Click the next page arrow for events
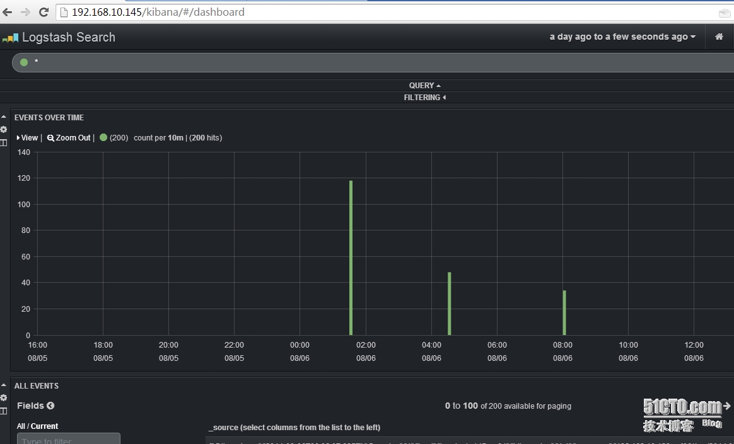734x444 pixels. pos(726,406)
